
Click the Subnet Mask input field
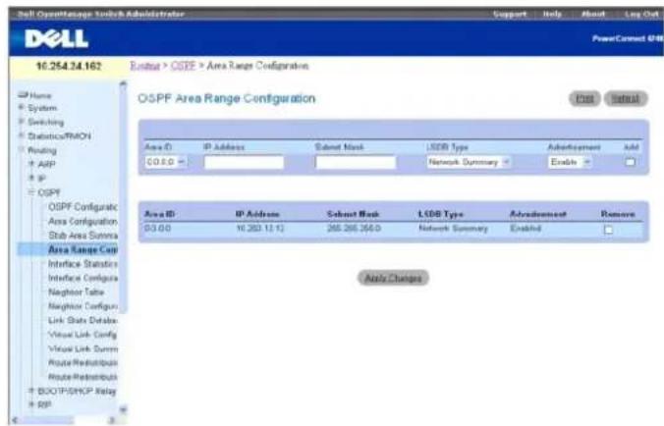click(x=356, y=162)
